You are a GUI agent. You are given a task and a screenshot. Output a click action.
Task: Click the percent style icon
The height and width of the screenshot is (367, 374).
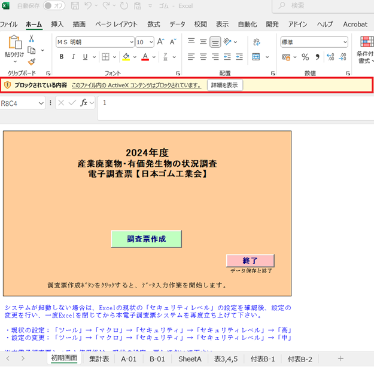305,57
